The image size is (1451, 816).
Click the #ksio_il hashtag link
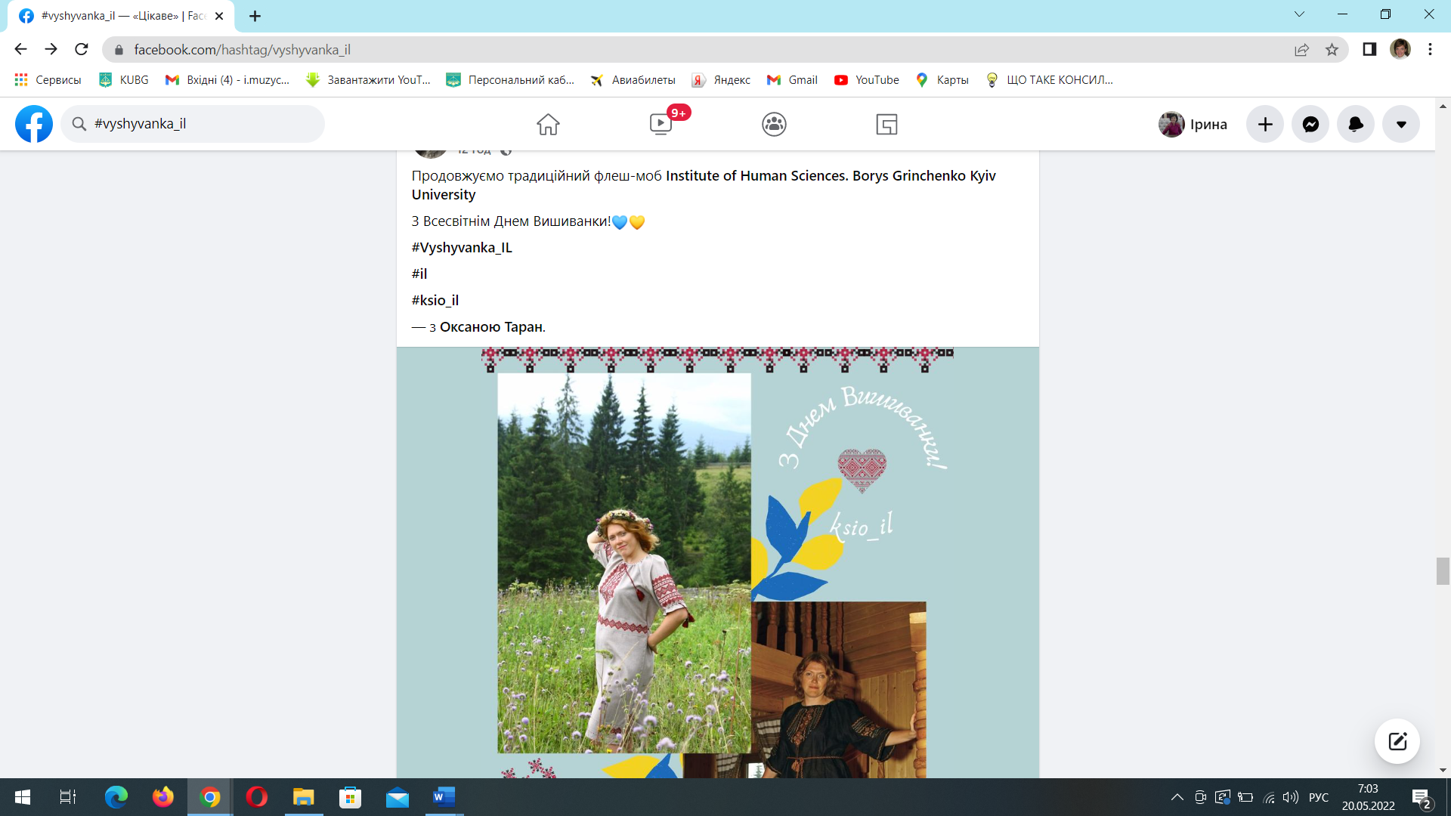click(435, 300)
